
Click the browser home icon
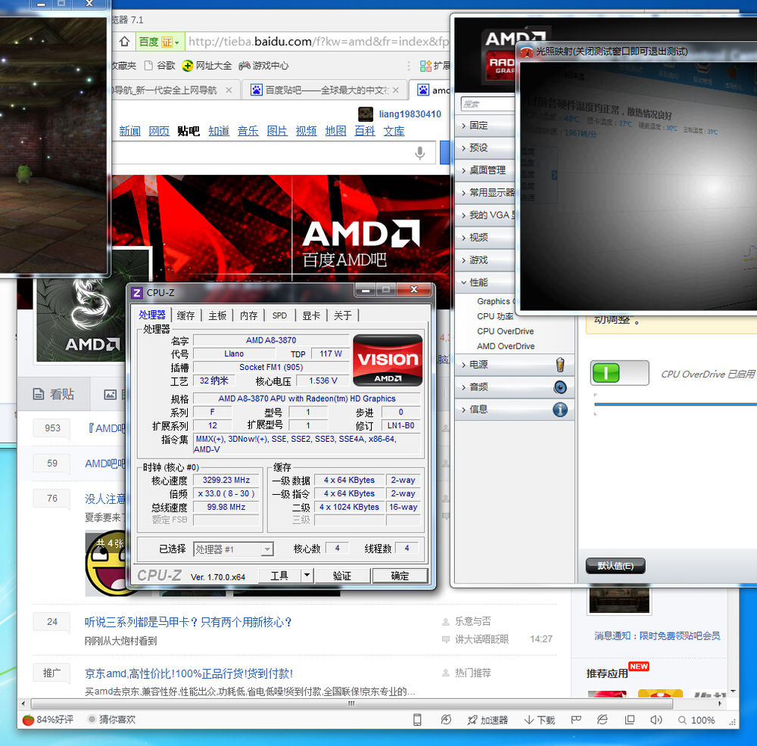click(x=124, y=42)
